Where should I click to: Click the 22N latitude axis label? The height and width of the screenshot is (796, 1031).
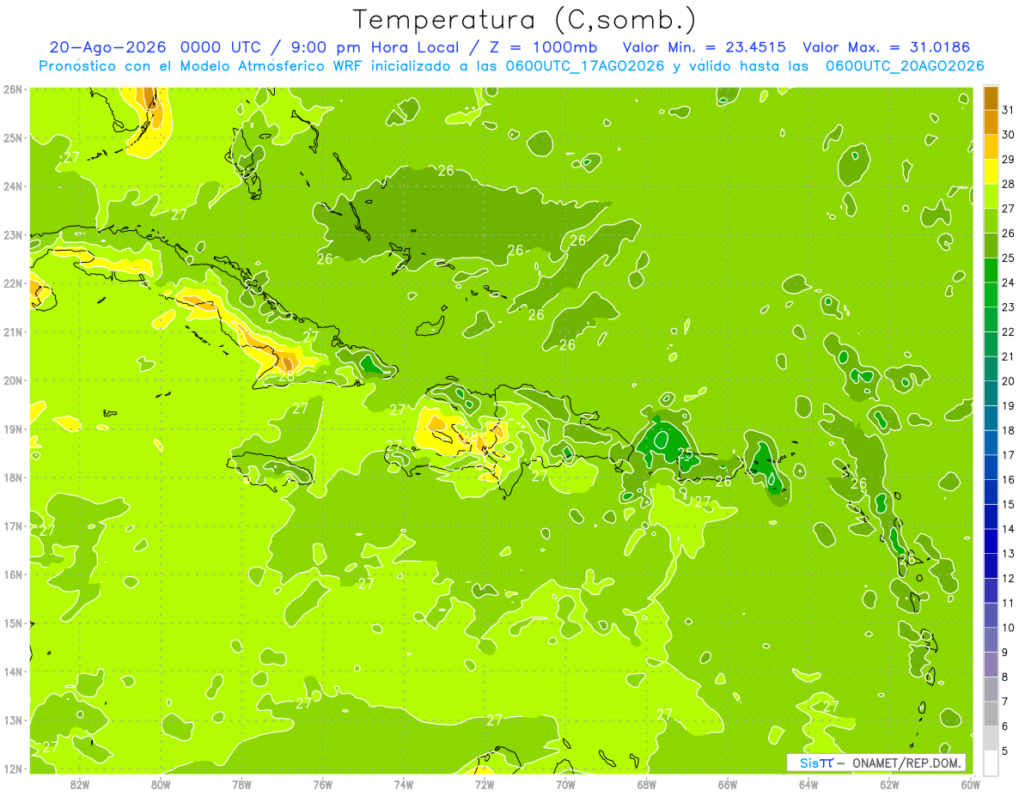(x=12, y=283)
